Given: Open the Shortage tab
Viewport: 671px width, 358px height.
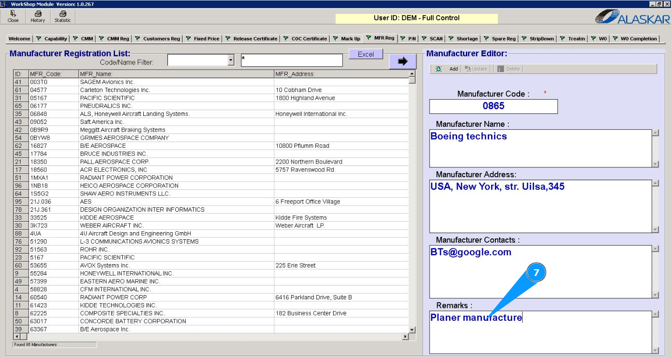Looking at the screenshot, I should (x=463, y=39).
